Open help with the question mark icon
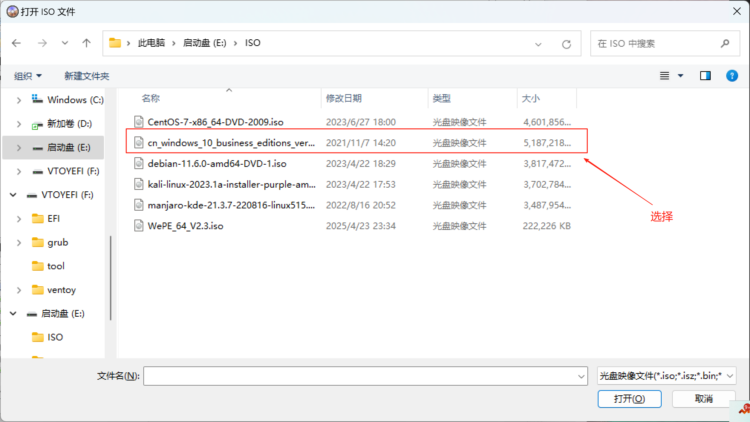Viewport: 750px width, 422px height. [732, 76]
